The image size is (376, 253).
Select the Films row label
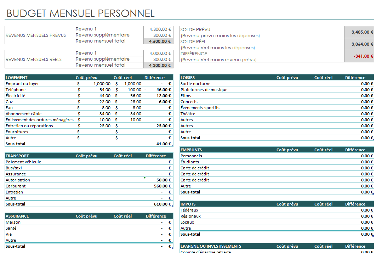[186, 96]
